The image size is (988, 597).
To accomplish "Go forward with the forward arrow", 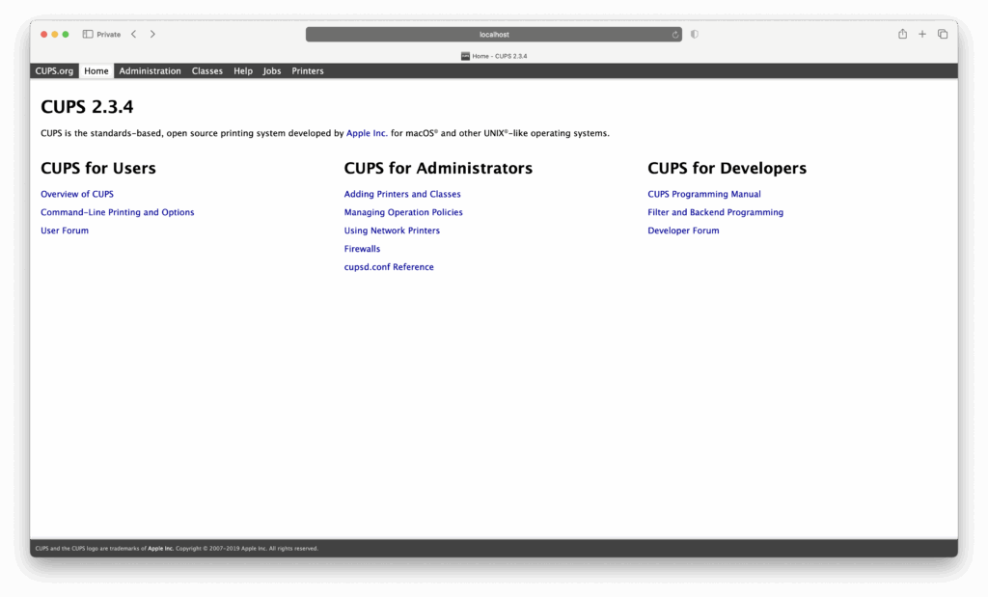I will 152,34.
